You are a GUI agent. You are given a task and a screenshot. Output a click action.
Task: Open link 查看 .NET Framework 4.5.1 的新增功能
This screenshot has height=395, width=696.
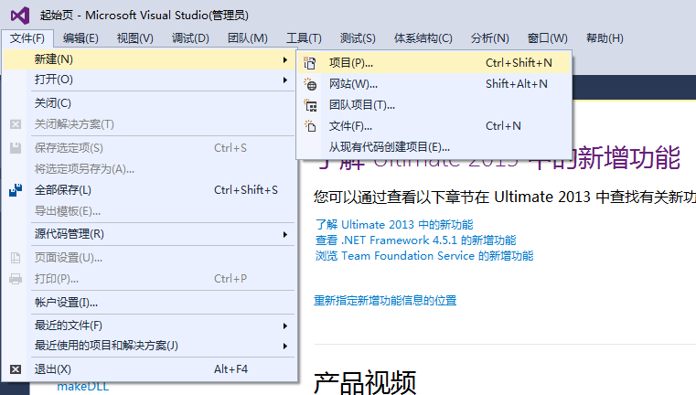click(416, 240)
